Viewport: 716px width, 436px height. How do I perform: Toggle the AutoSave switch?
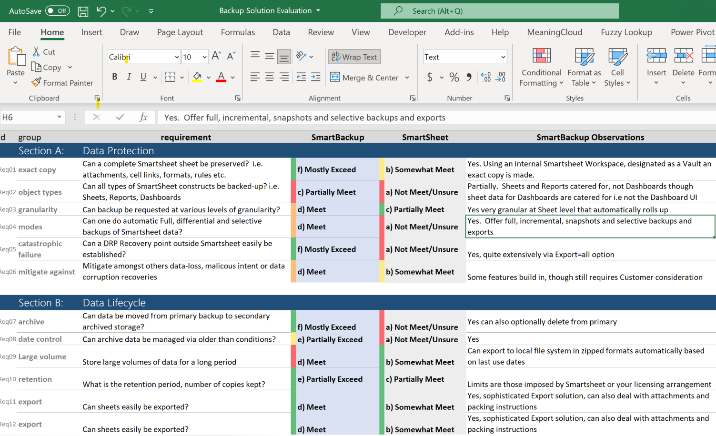(57, 11)
